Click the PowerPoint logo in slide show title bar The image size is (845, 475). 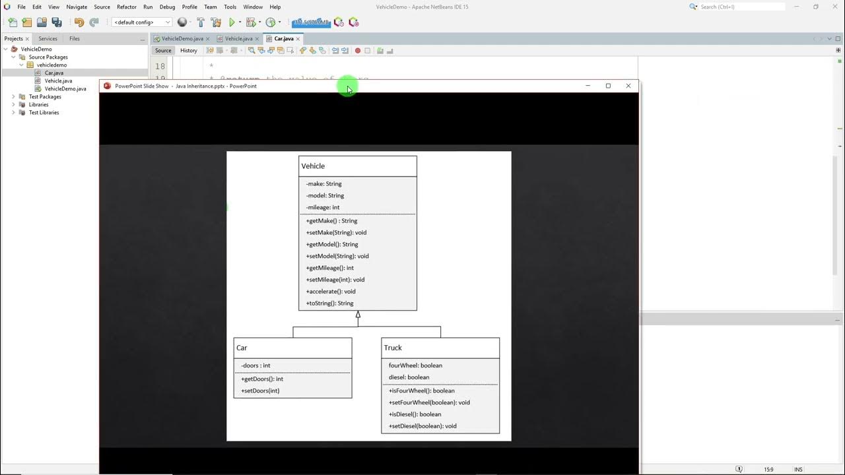108,86
